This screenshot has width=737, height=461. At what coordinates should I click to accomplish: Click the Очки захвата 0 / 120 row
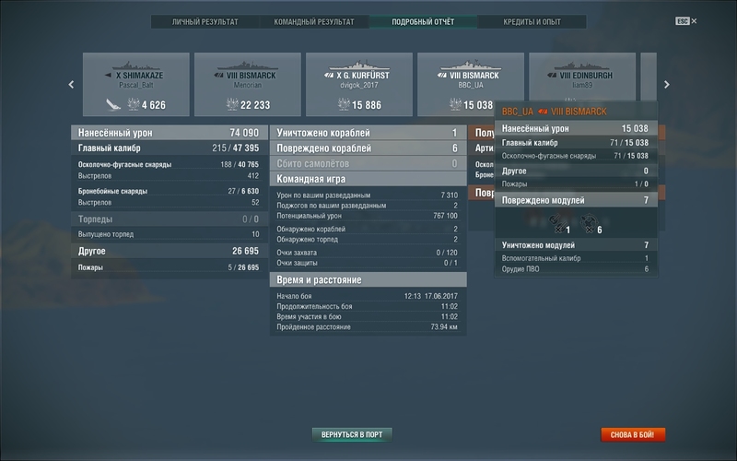pos(368,252)
